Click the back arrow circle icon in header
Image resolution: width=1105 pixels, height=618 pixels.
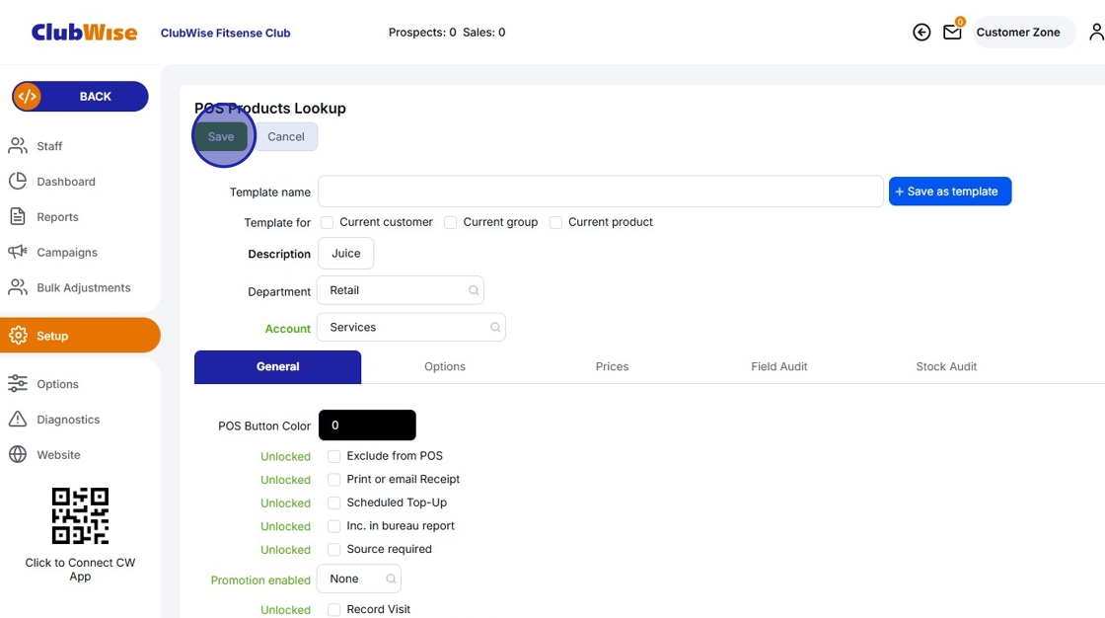[921, 33]
